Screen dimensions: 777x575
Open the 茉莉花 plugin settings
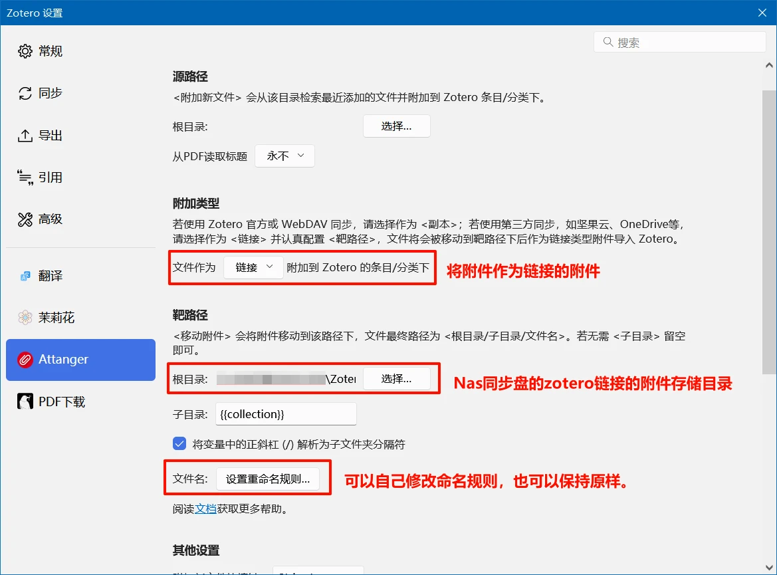81,317
